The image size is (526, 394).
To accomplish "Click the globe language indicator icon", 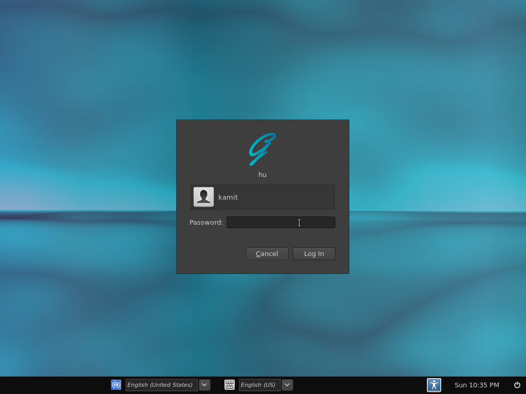I will tap(116, 385).
